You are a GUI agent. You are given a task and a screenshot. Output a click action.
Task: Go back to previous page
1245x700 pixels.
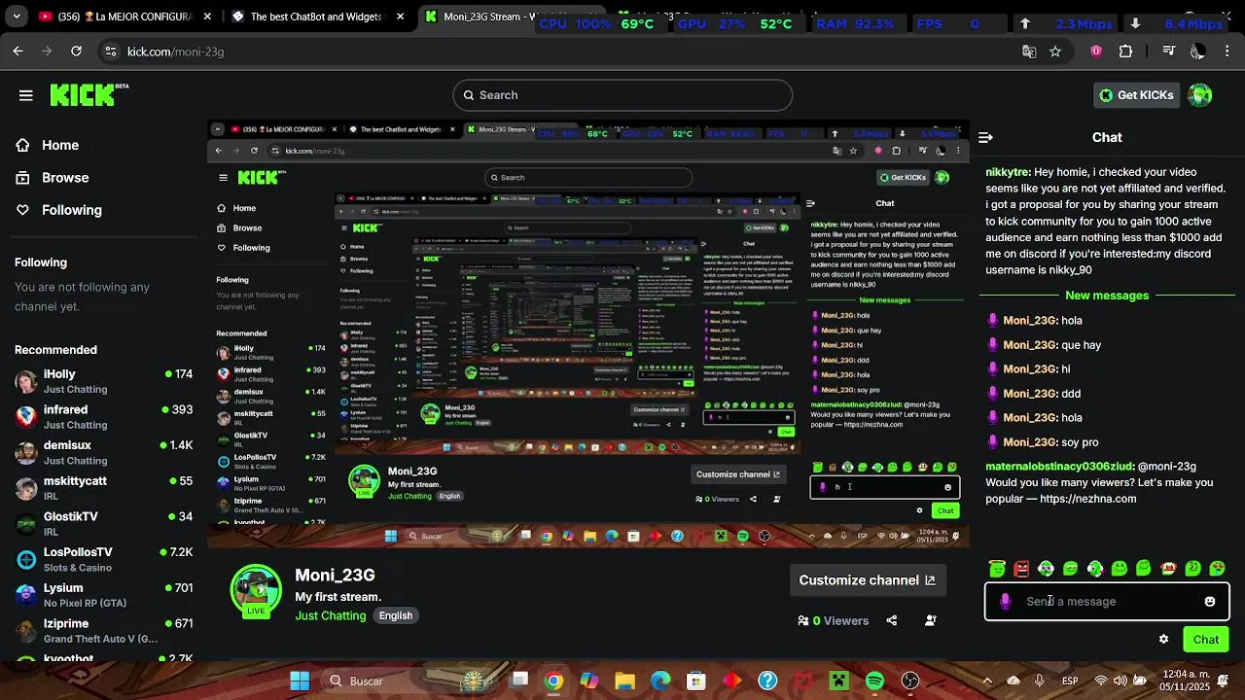(x=18, y=52)
